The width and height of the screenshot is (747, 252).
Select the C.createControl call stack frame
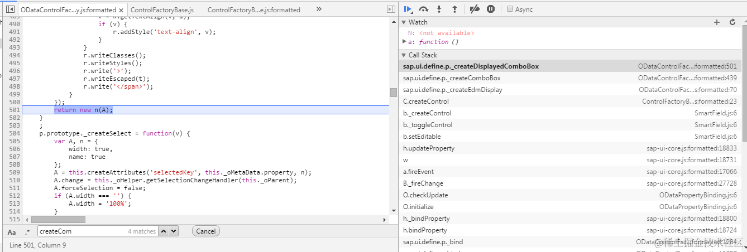[570, 101]
